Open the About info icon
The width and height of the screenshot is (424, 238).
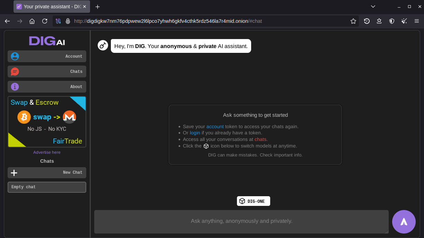[x=15, y=87]
